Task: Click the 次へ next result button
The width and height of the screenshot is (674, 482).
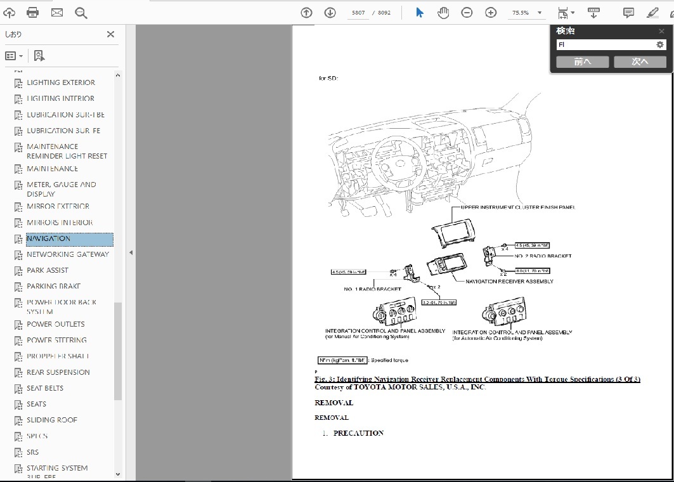Action: pyautogui.click(x=640, y=62)
